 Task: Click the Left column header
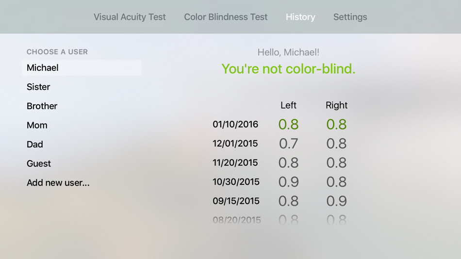click(288, 105)
